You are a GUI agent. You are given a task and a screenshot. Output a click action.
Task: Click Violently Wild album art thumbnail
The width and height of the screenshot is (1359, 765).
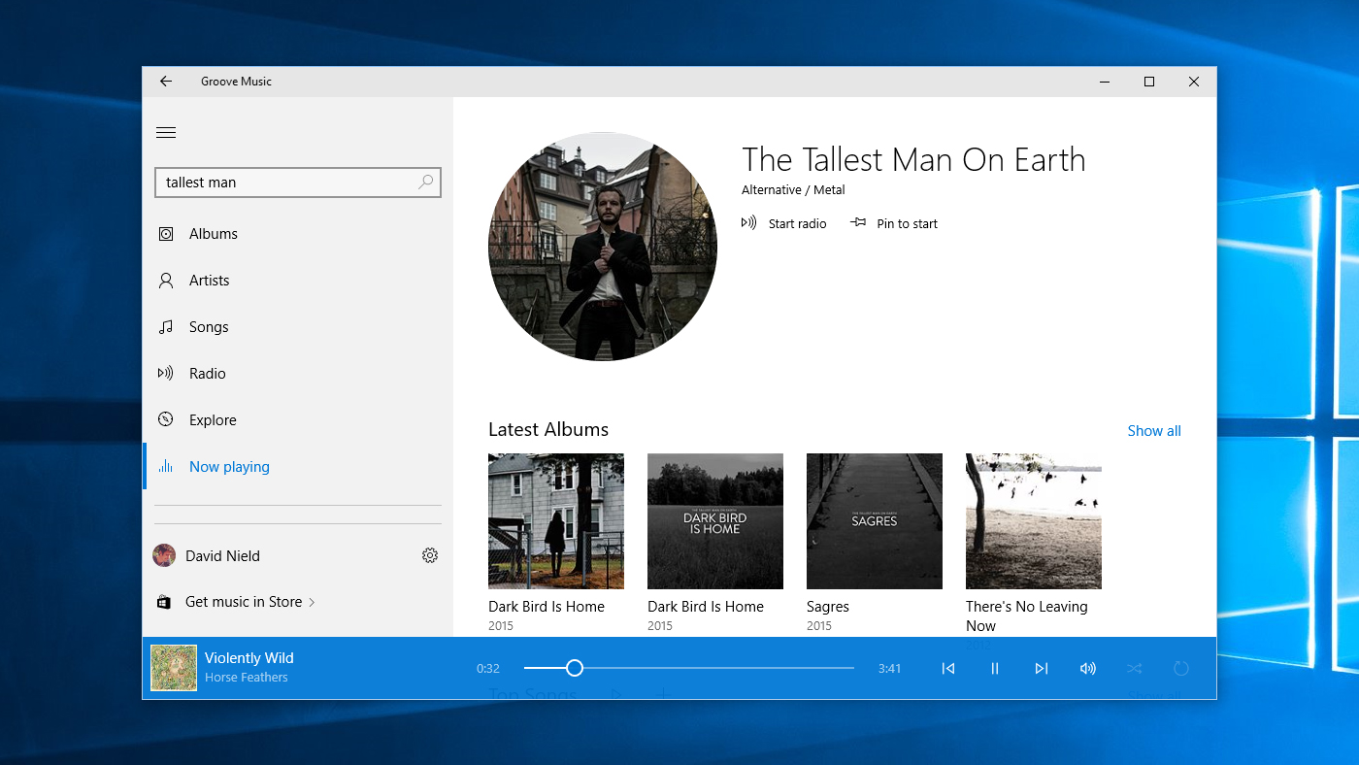174,668
